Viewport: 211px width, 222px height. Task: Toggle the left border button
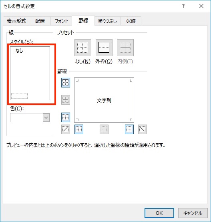pyautogui.click(x=79, y=129)
